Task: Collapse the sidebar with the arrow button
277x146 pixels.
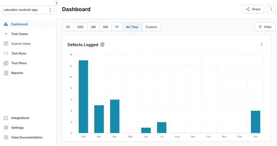Action: 56,3
